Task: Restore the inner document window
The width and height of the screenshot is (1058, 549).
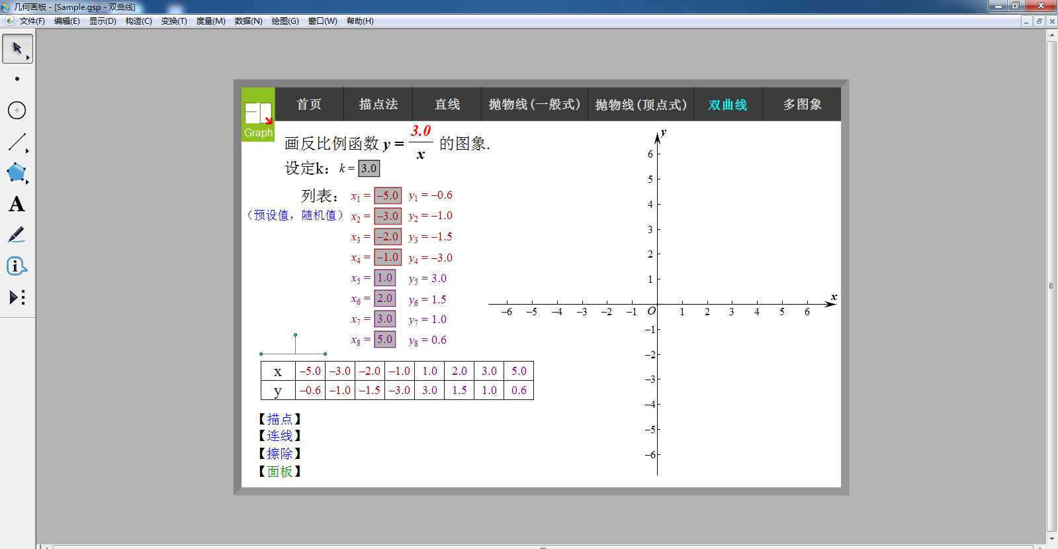Action: (1039, 21)
